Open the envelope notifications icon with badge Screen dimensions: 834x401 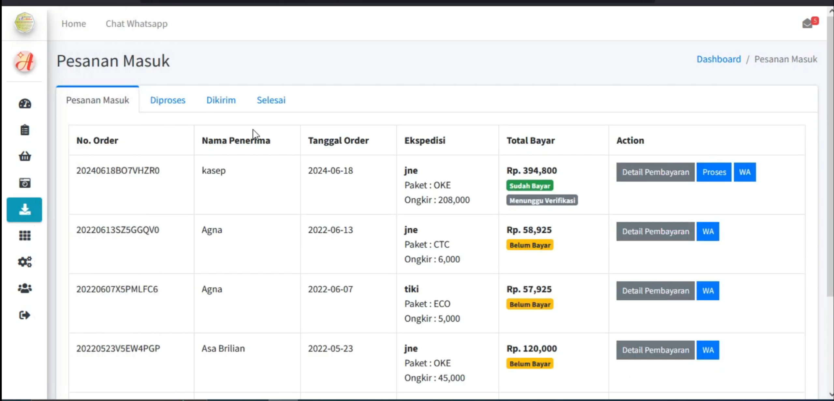[810, 23]
